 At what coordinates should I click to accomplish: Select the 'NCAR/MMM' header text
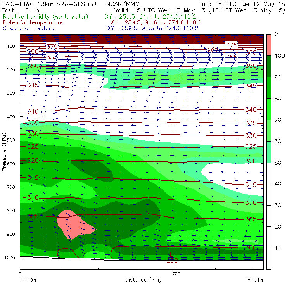123,4
